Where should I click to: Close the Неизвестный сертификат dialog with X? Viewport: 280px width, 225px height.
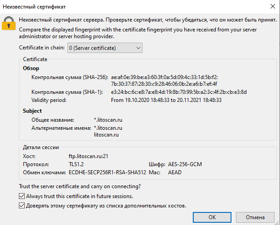tap(273, 6)
